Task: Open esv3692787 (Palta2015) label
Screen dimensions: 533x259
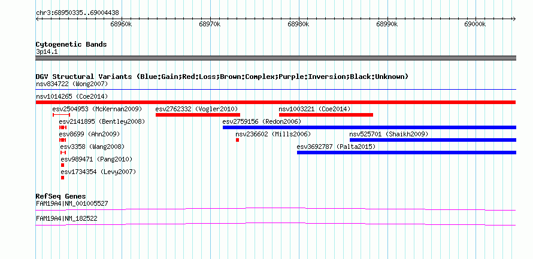Action: (x=336, y=147)
